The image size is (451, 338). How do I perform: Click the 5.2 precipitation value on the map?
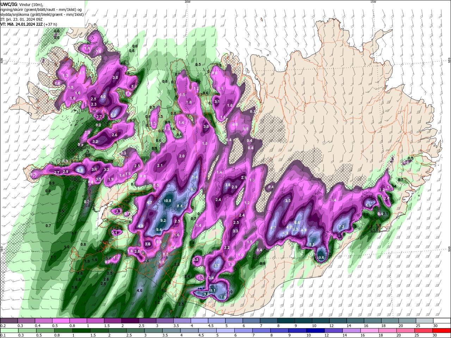113,115
